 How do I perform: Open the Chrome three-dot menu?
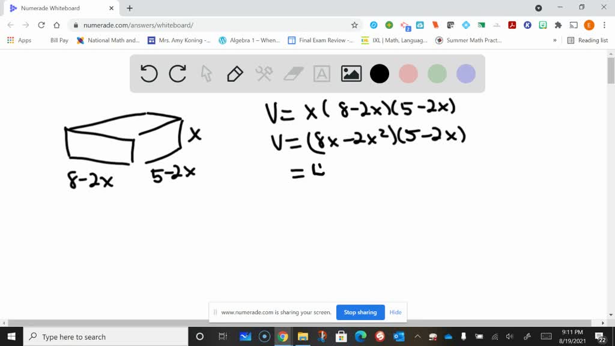603,26
